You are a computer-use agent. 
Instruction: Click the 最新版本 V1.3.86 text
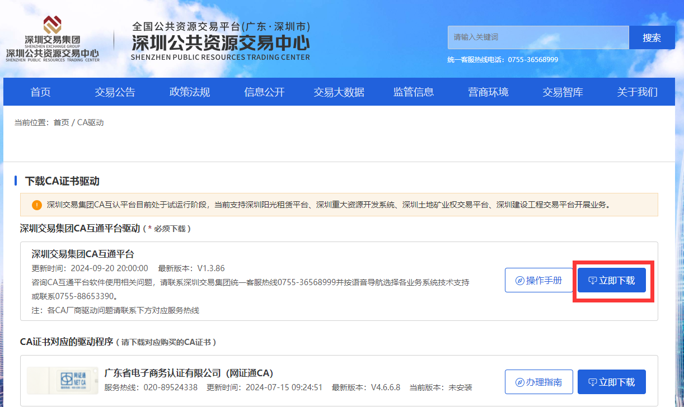point(191,268)
